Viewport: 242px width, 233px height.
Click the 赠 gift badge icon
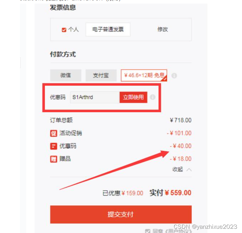coord(54,159)
